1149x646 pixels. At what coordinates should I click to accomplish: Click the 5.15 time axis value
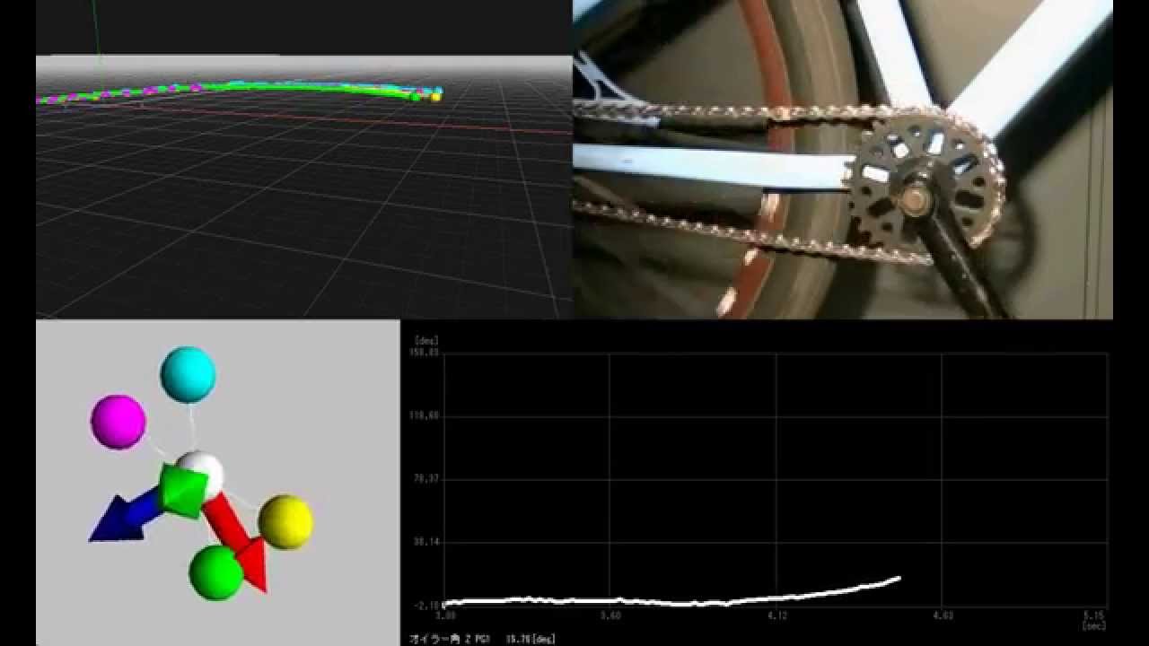click(1093, 615)
